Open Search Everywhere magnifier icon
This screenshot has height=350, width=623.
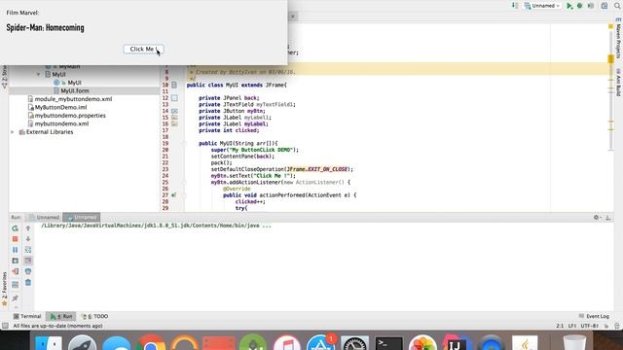click(x=618, y=6)
